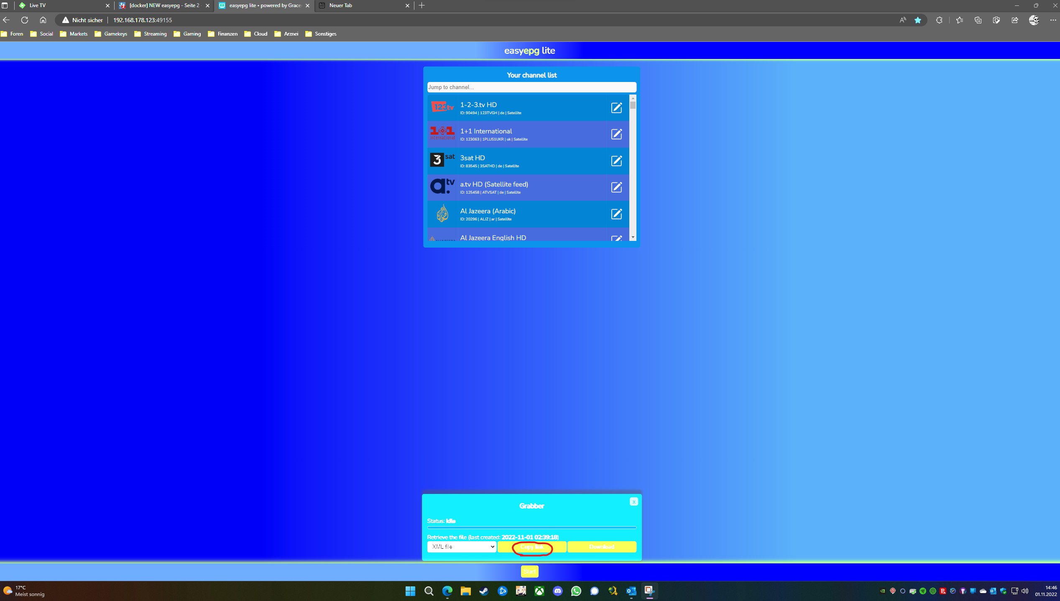Show the Nicht sicher site info
Image resolution: width=1060 pixels, height=601 pixels.
(x=82, y=20)
